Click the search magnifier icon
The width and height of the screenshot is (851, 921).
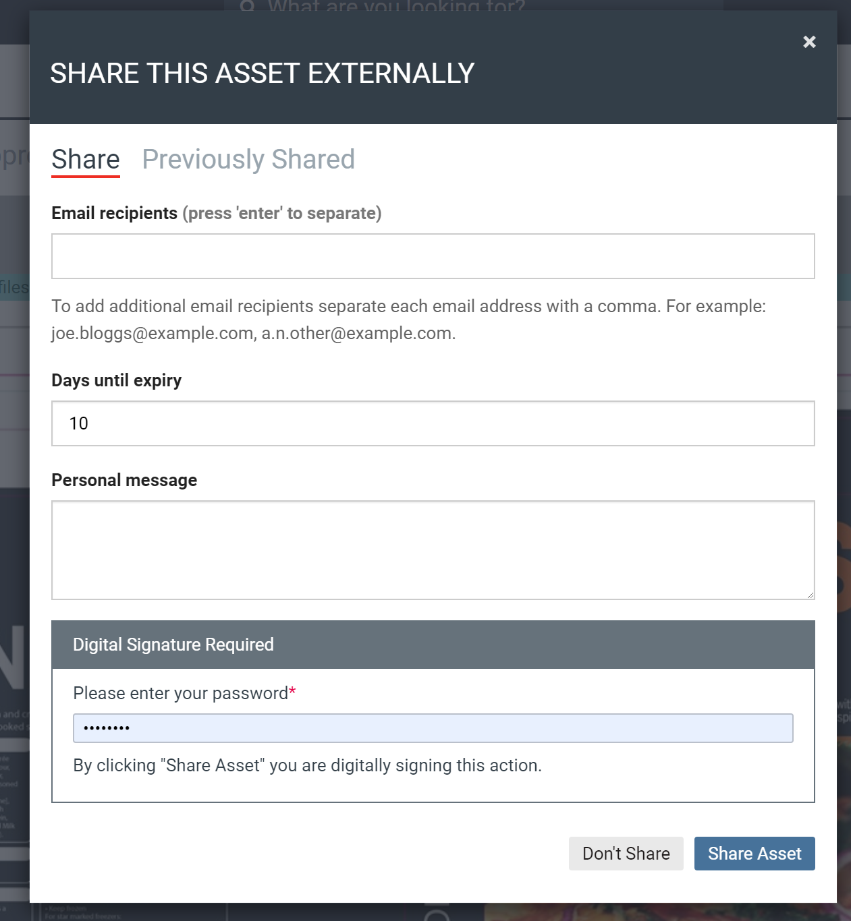coord(248,5)
